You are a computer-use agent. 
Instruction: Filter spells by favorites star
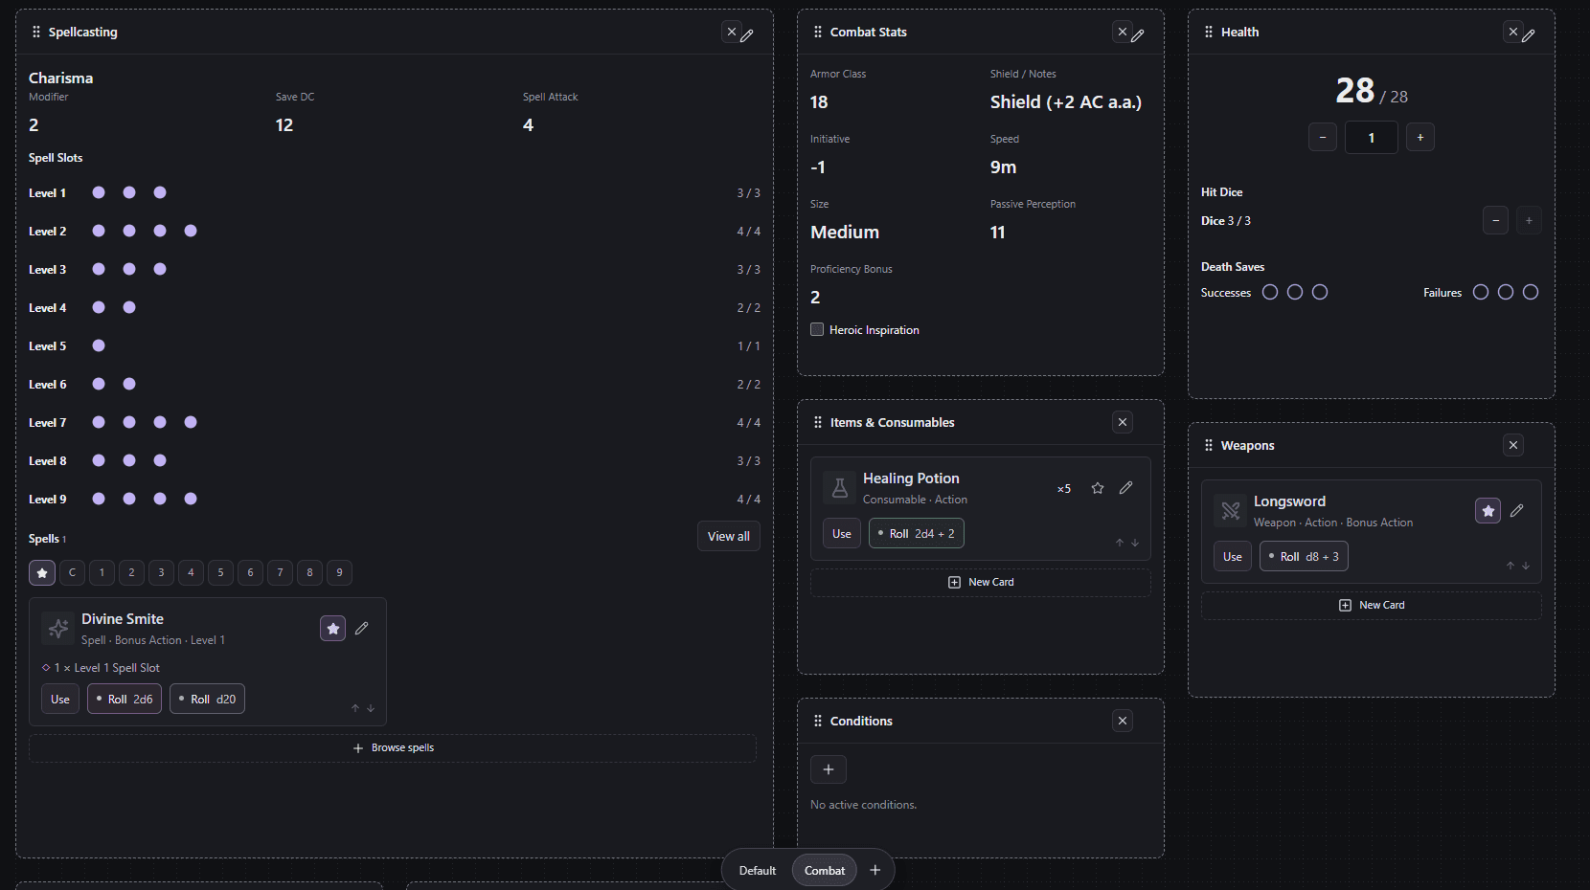coord(42,572)
